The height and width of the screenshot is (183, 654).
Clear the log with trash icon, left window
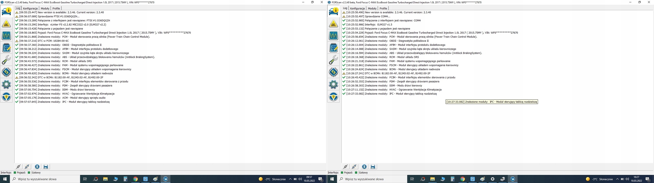(37, 167)
